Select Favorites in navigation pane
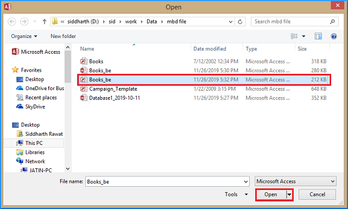Viewport: 348px width, 209px height. pos(27,70)
